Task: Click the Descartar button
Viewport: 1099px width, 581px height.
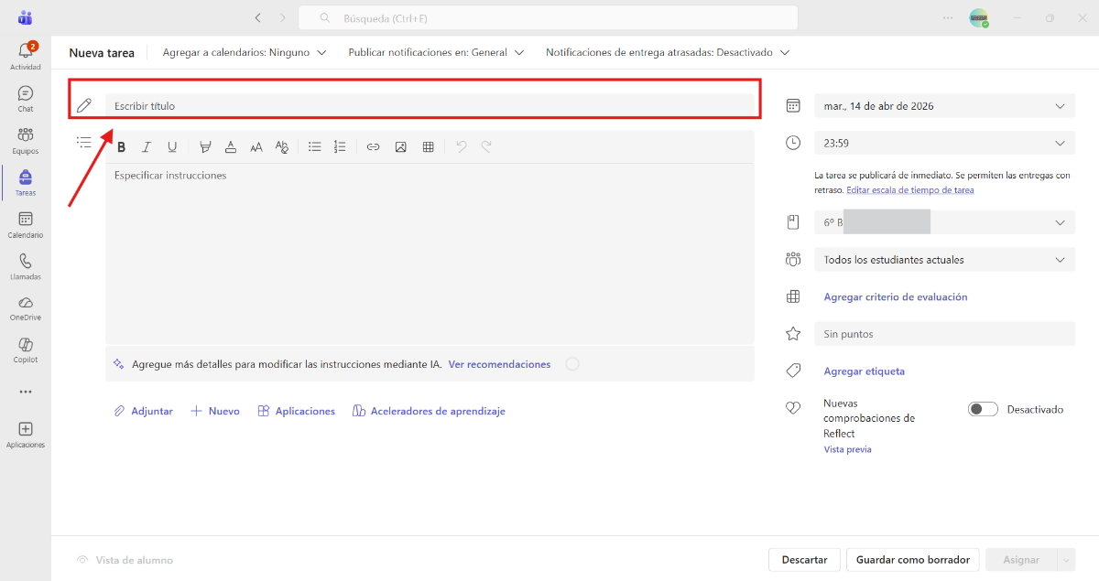Action: pos(804,560)
